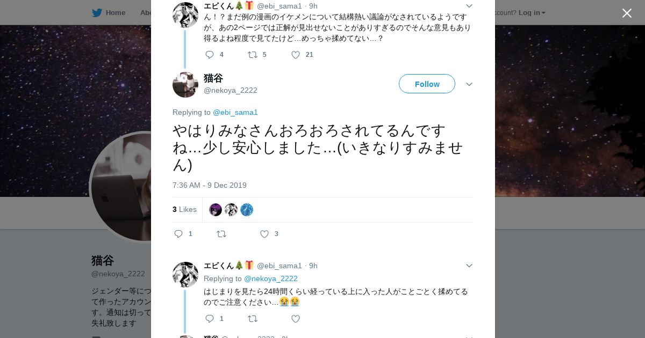This screenshot has height=338, width=645.
Task: Open the Log in dropdown
Action: coord(532,12)
